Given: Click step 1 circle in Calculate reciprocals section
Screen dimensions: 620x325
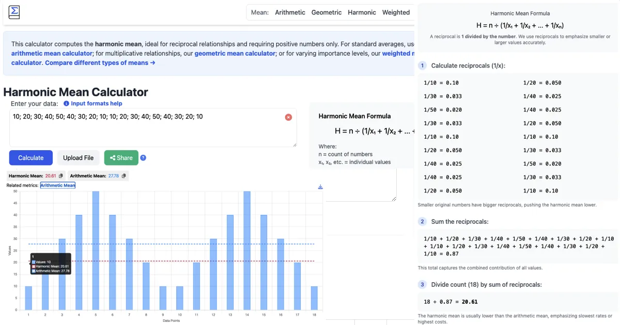Looking at the screenshot, I should point(422,66).
